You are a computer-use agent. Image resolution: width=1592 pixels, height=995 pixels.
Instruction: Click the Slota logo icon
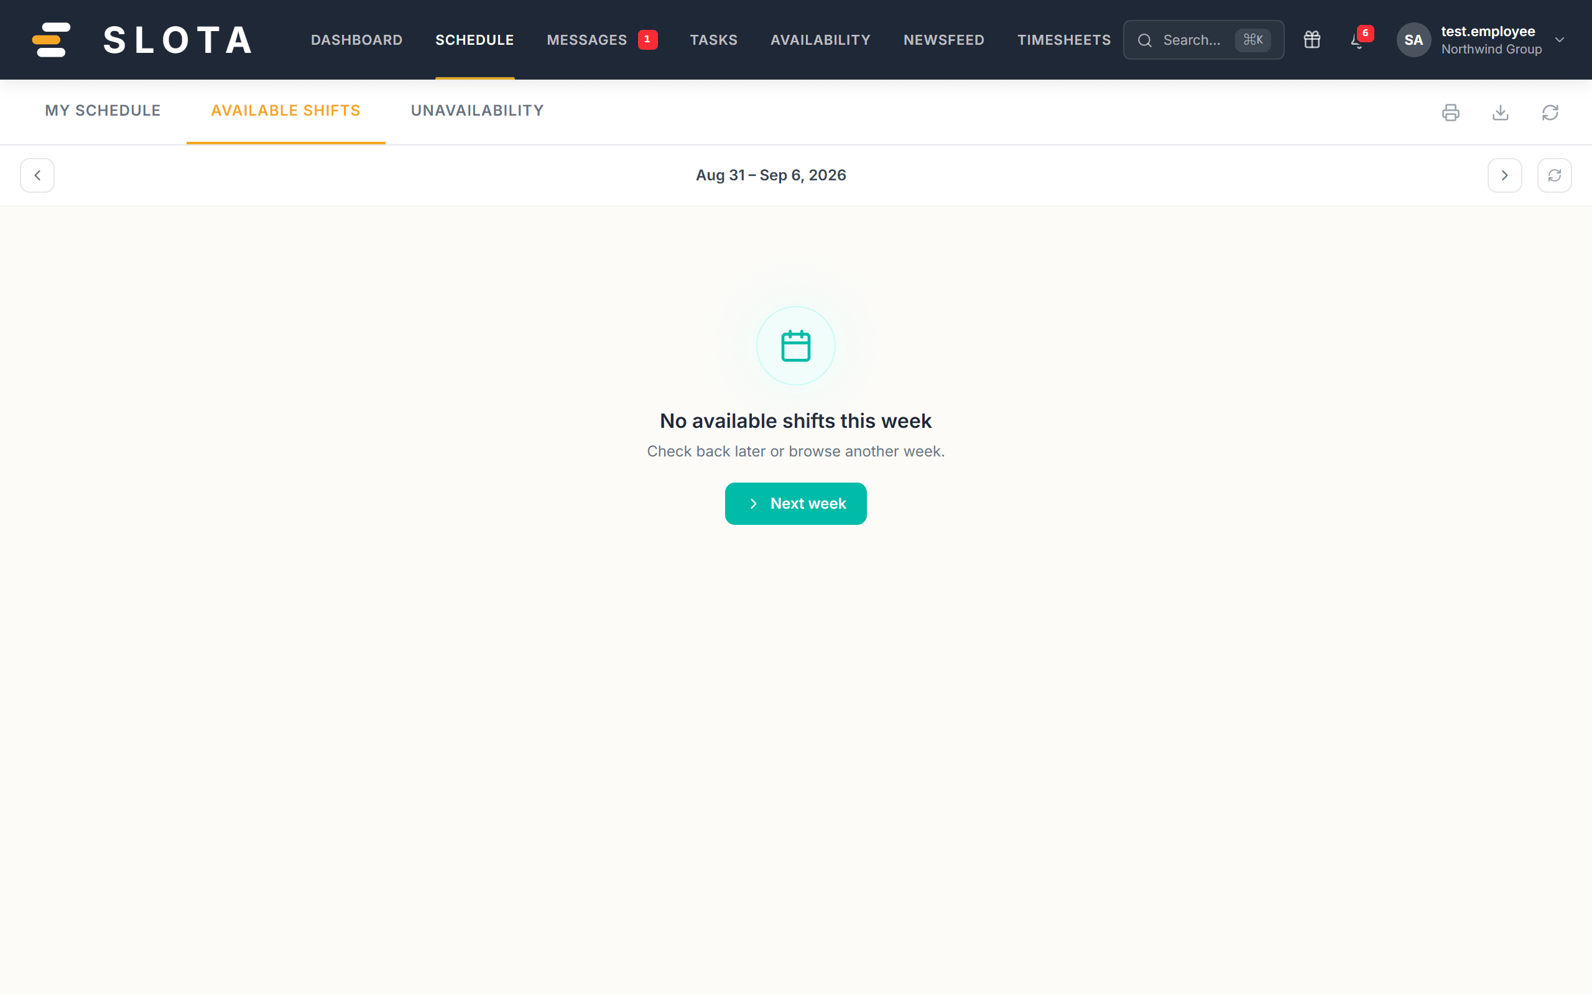pyautogui.click(x=52, y=39)
